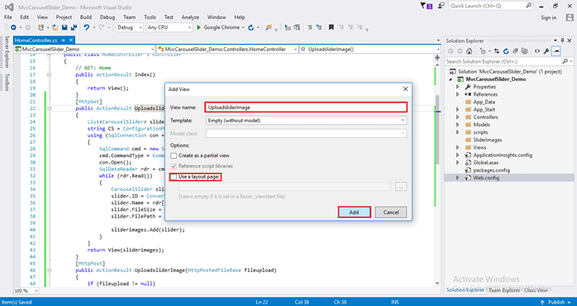Viewport: 577px width, 306px height.
Task: Expand the Controllers folder in Solution Explorer
Action: tap(457, 117)
